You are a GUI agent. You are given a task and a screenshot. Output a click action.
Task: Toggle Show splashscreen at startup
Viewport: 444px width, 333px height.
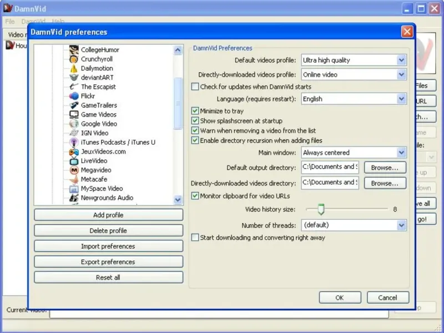(x=195, y=121)
